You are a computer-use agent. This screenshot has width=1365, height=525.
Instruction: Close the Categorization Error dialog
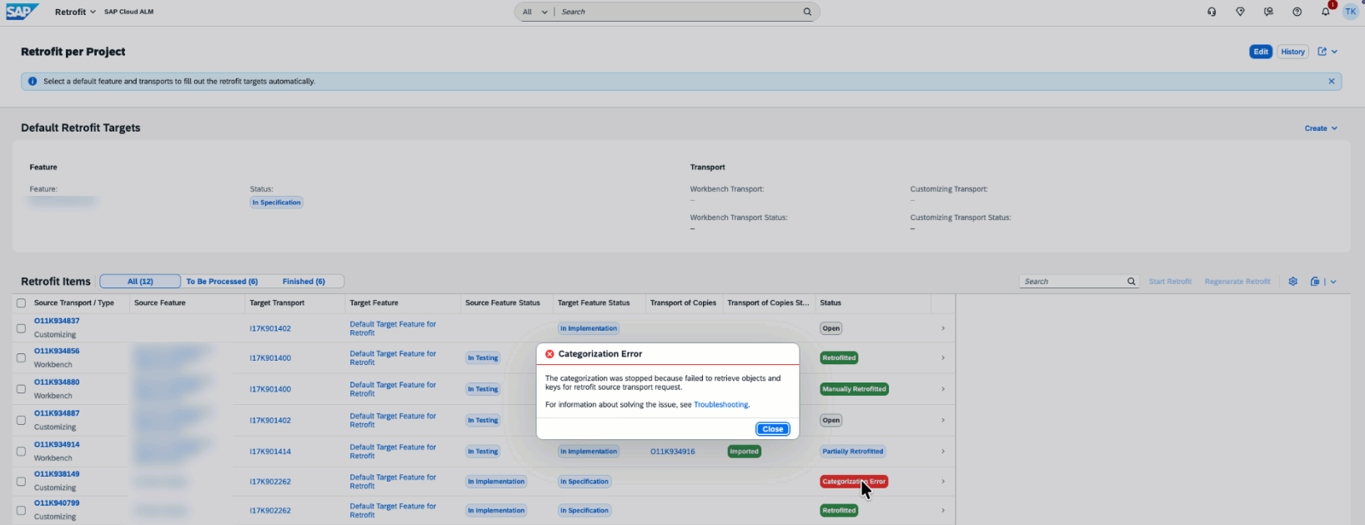[773, 429]
